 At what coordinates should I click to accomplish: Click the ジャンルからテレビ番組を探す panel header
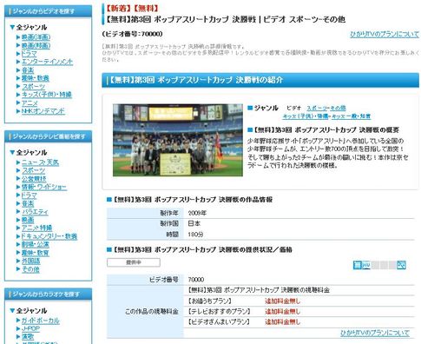tap(49, 136)
